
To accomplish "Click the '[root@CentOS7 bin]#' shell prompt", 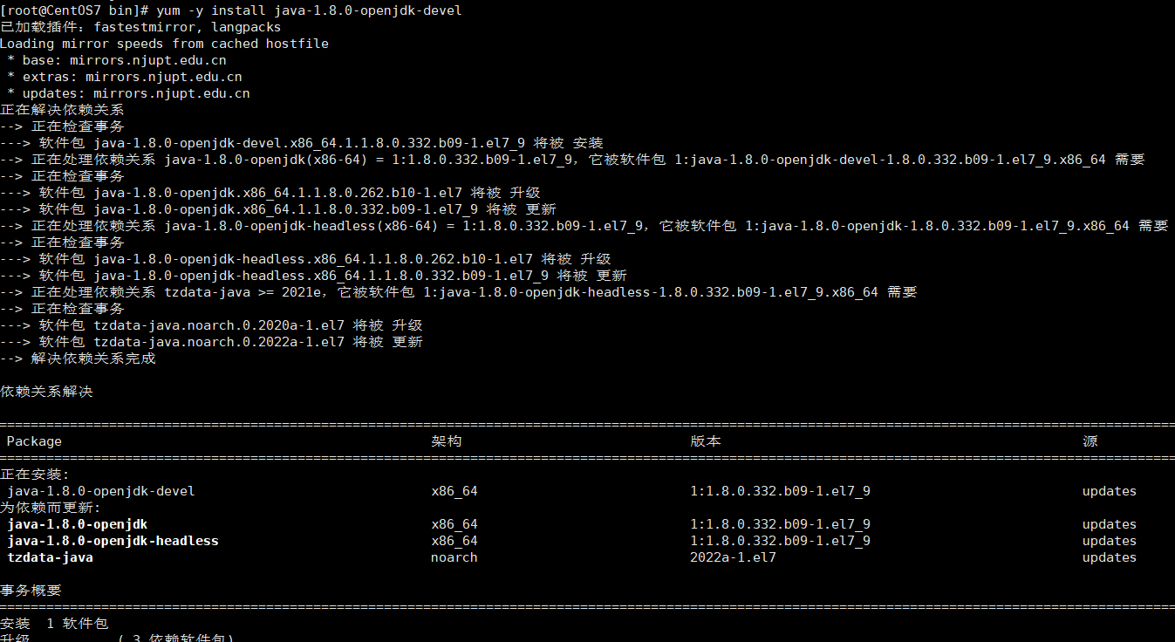I will click(x=74, y=10).
